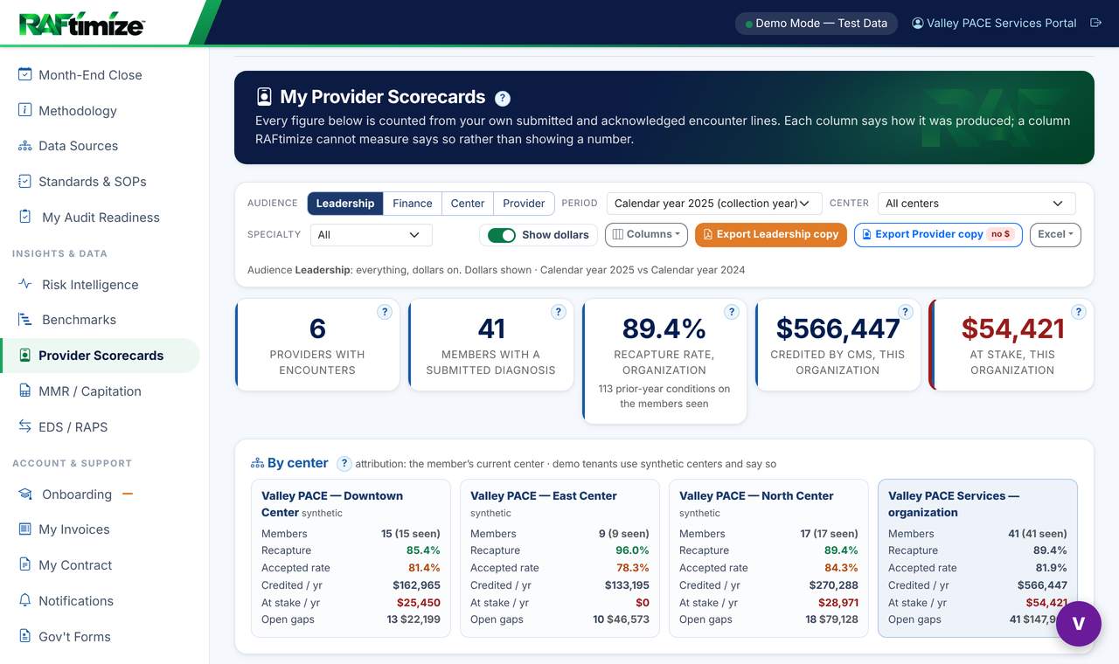The image size is (1119, 664).
Task: Open the Columns dropdown
Action: (x=646, y=235)
